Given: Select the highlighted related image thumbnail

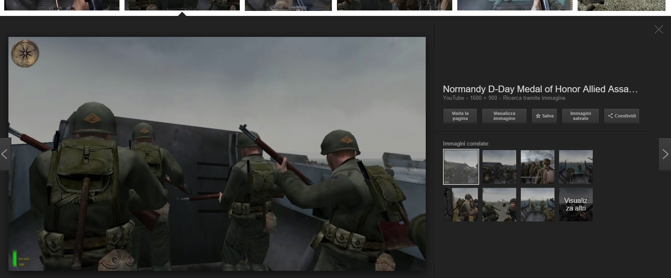Looking at the screenshot, I should 461,167.
